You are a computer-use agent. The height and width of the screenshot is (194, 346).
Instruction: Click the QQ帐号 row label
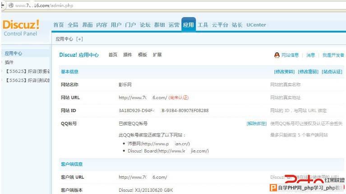click(x=69, y=123)
